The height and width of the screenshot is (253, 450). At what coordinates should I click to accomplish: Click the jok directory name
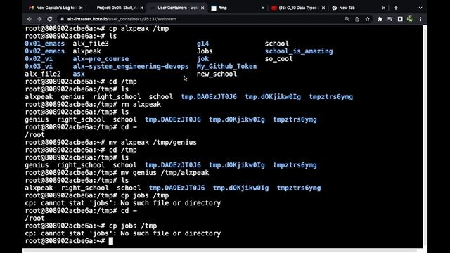pyautogui.click(x=203, y=59)
